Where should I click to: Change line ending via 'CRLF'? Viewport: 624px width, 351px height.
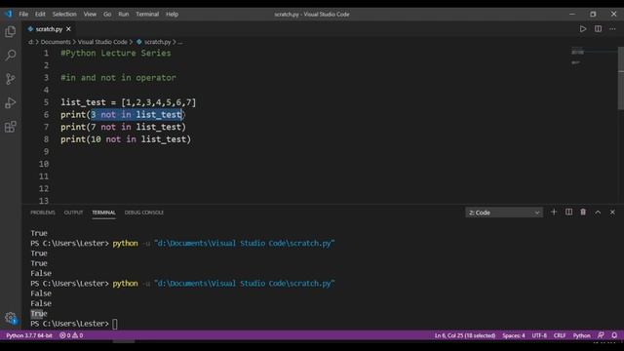[x=560, y=335]
